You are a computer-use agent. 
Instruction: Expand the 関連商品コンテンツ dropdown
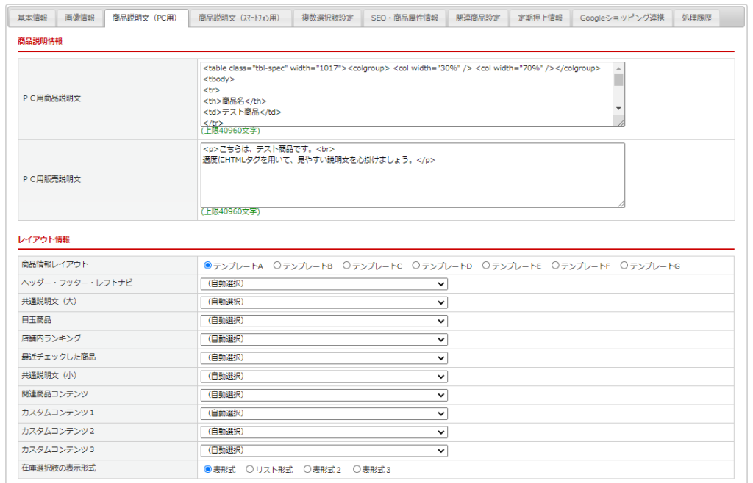point(324,395)
